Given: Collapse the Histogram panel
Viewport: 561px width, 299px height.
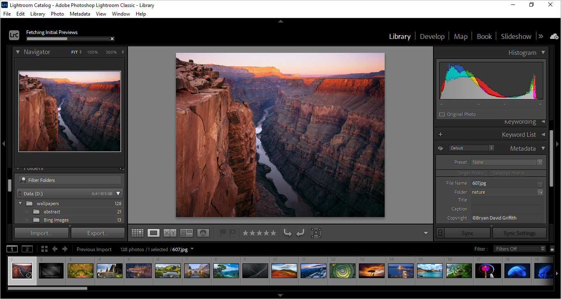Looking at the screenshot, I should click(x=543, y=52).
